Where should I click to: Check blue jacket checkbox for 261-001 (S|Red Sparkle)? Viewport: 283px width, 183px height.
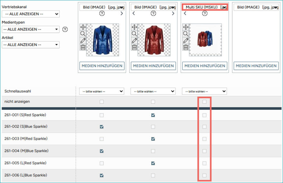[102, 115]
